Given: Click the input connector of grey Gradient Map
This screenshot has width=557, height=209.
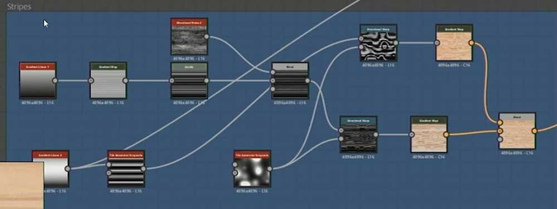Looking at the screenshot, I should [91, 81].
